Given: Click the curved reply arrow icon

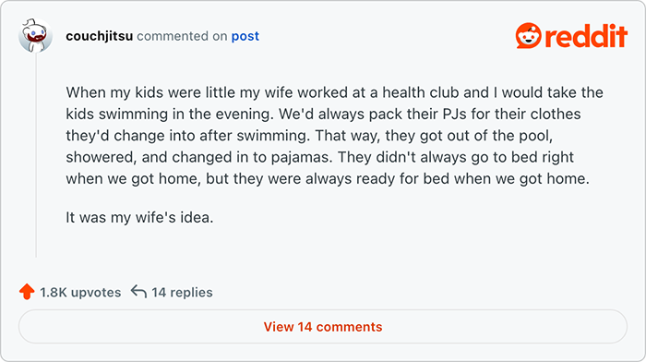Looking at the screenshot, I should 138,292.
